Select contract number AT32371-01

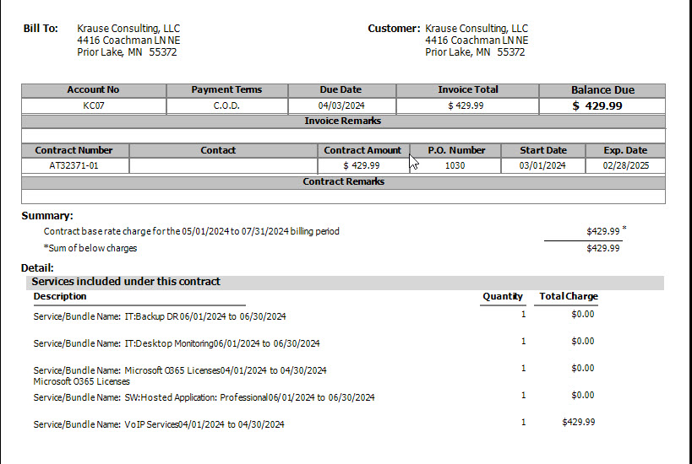coord(74,166)
